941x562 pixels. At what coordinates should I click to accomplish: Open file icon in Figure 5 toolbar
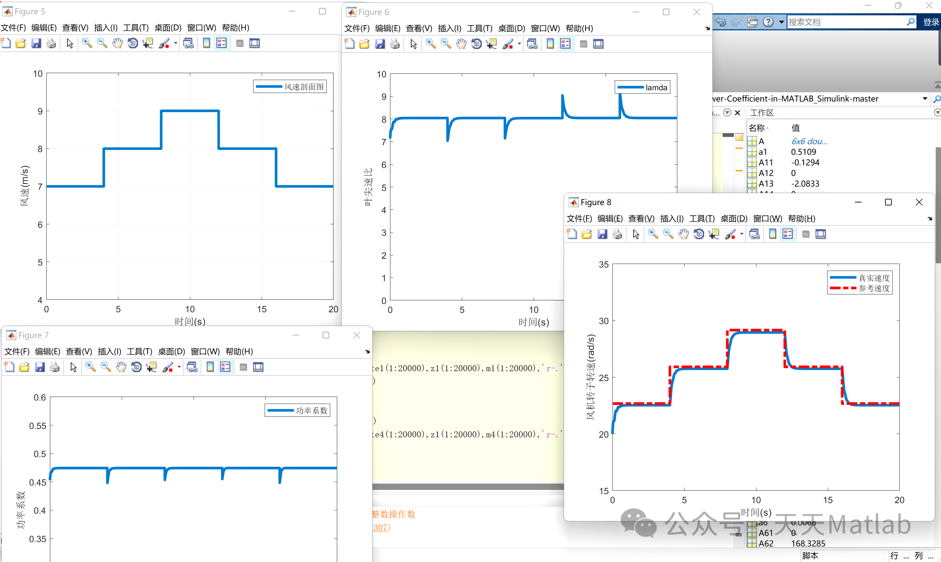tap(21, 43)
